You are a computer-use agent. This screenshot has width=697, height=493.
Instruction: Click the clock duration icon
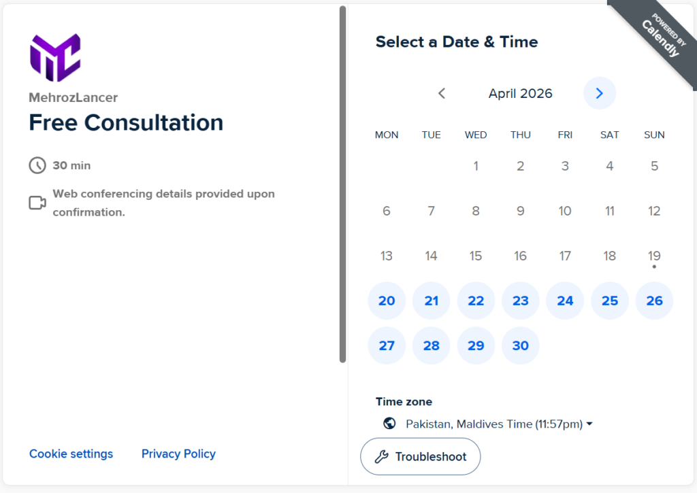37,165
